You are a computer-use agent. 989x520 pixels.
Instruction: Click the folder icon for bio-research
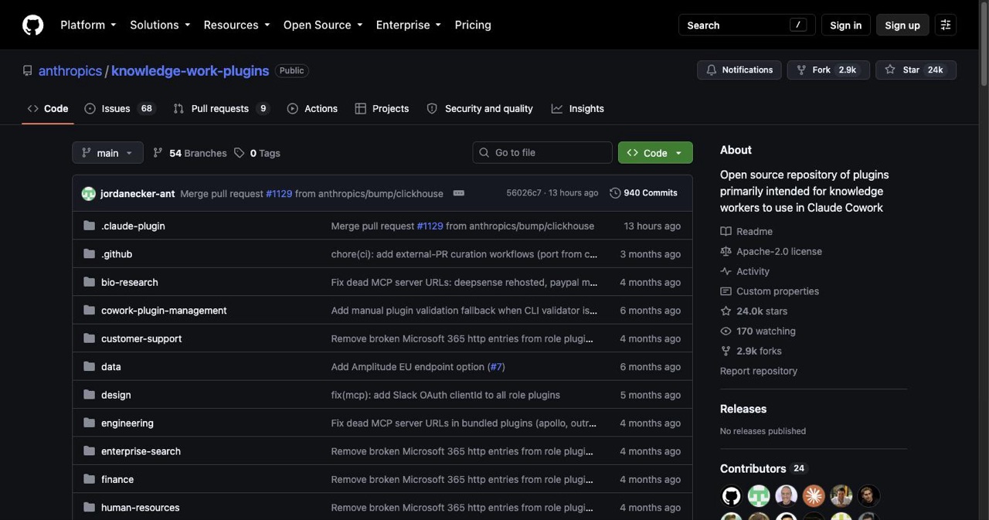coord(89,282)
